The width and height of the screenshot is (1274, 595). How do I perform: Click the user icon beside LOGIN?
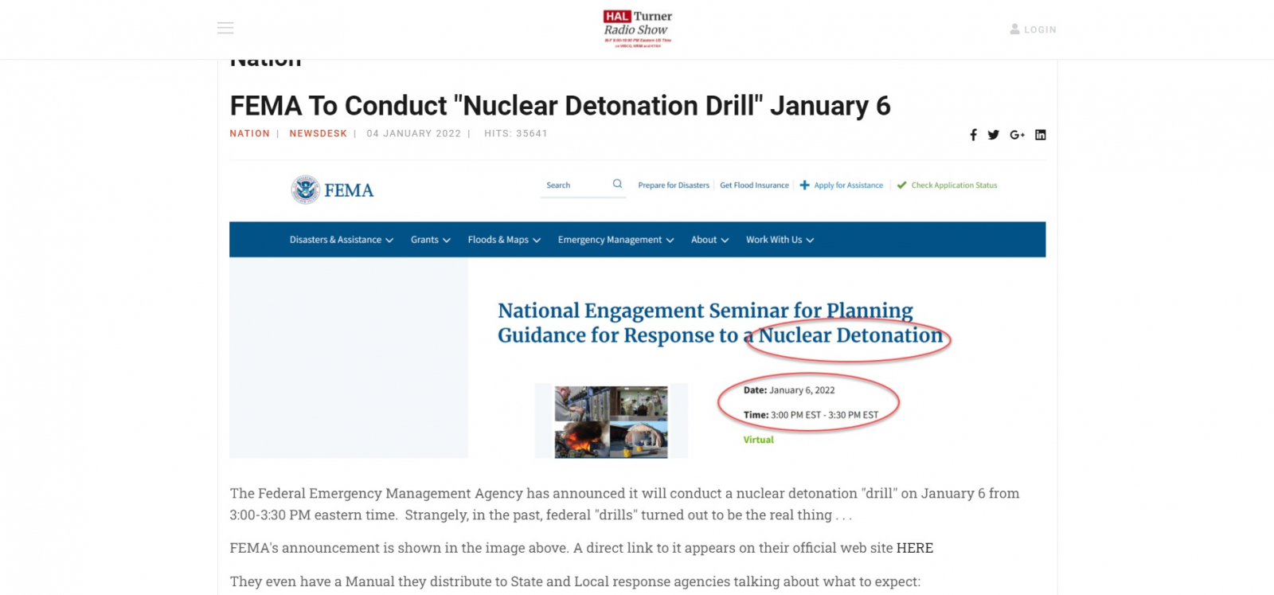(1014, 29)
